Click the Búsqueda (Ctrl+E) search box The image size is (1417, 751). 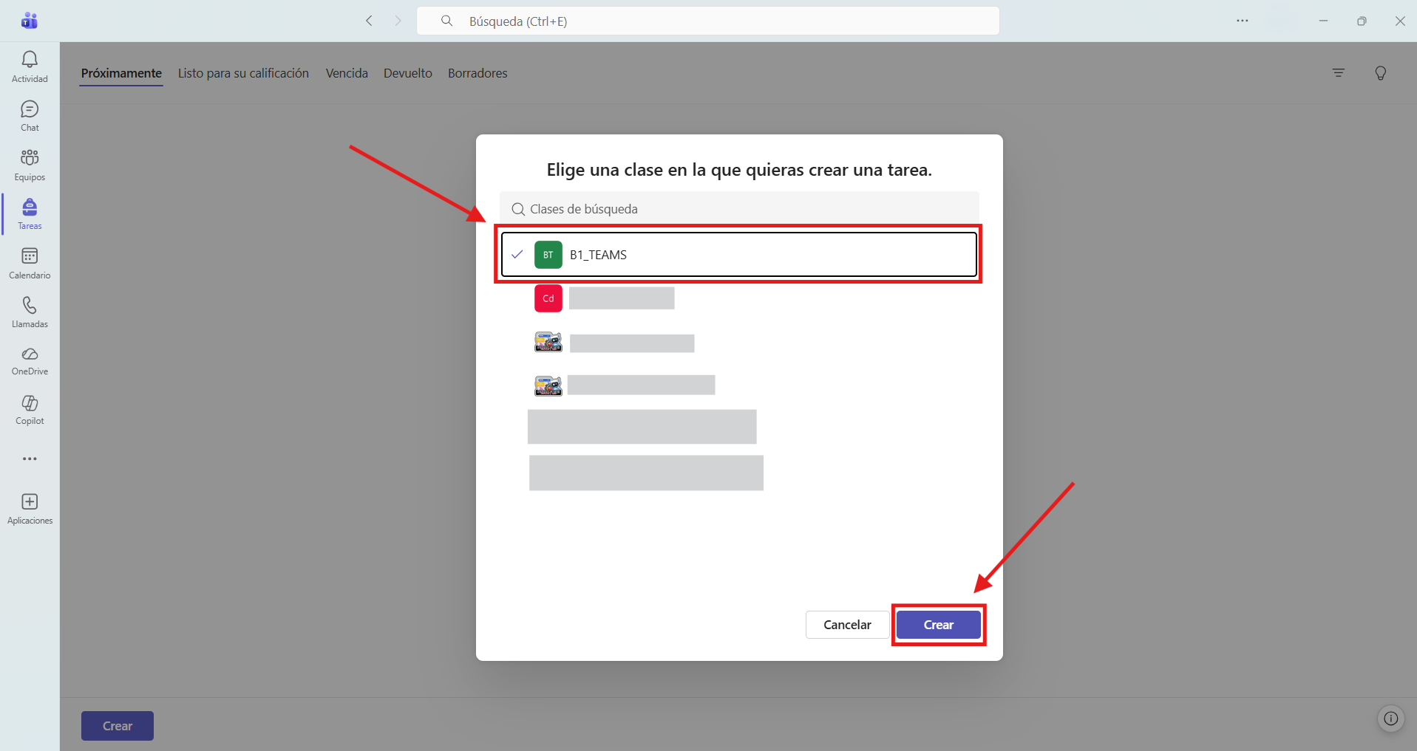click(708, 21)
